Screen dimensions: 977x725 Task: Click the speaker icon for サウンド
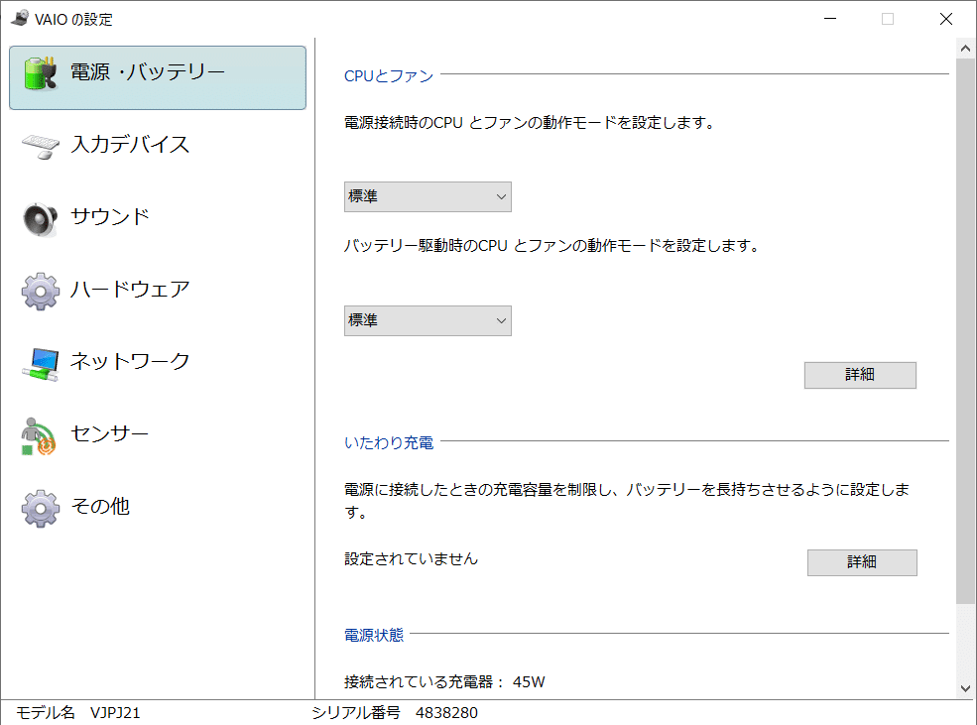[x=41, y=218]
